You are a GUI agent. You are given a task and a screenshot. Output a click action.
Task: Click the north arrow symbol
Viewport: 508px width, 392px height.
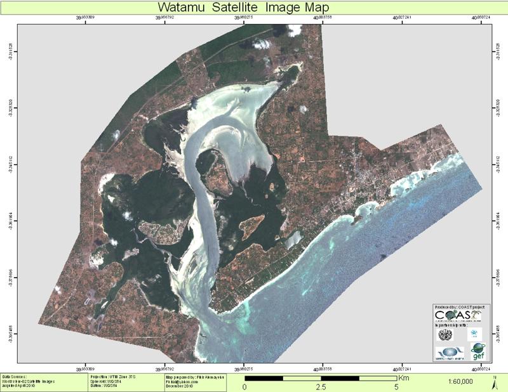(x=495, y=382)
